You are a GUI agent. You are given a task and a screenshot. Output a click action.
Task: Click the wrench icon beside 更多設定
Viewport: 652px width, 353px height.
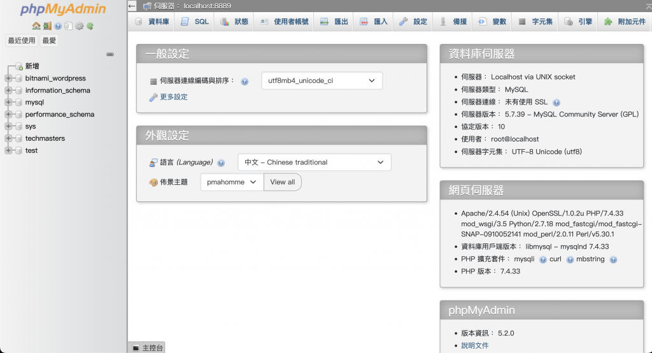tap(153, 97)
